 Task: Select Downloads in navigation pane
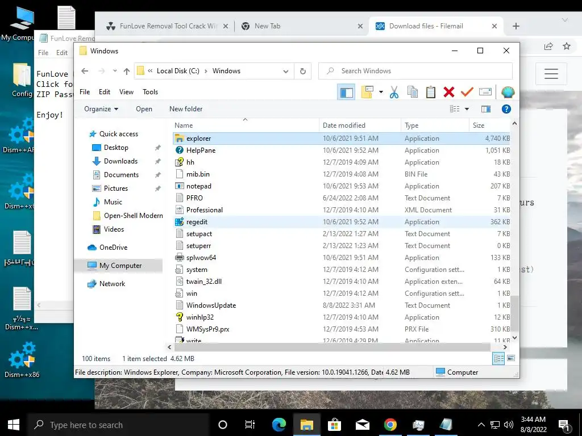click(120, 161)
